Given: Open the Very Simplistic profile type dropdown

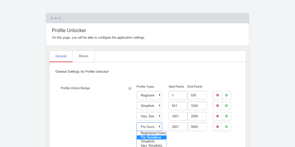Looking at the screenshot, I should (x=149, y=116).
